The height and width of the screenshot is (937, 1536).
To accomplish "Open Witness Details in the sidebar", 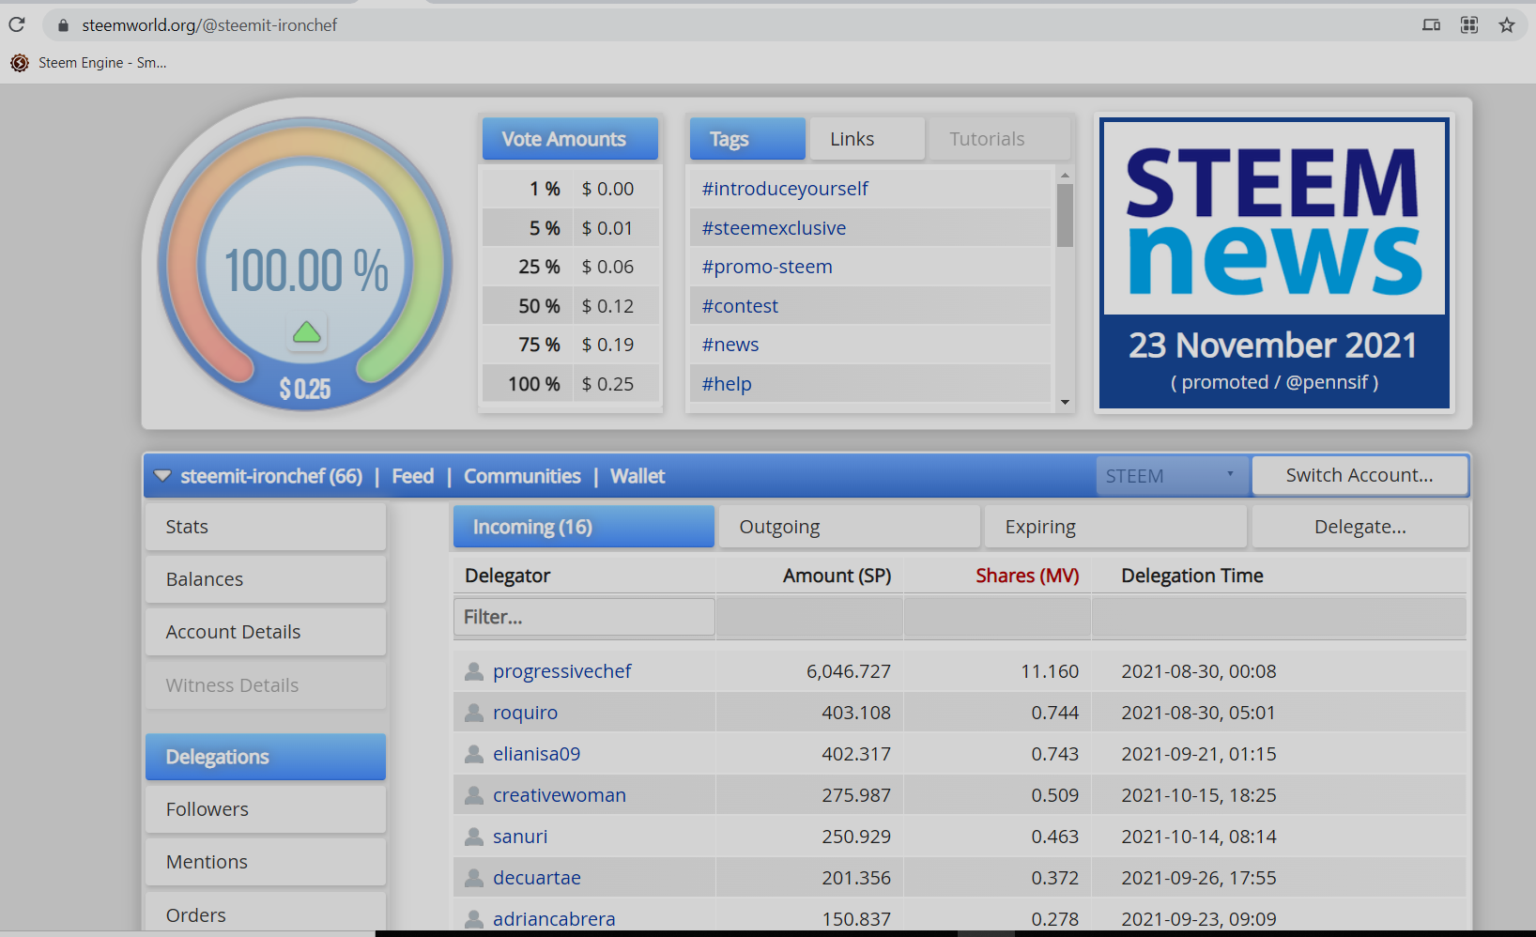I will [266, 685].
